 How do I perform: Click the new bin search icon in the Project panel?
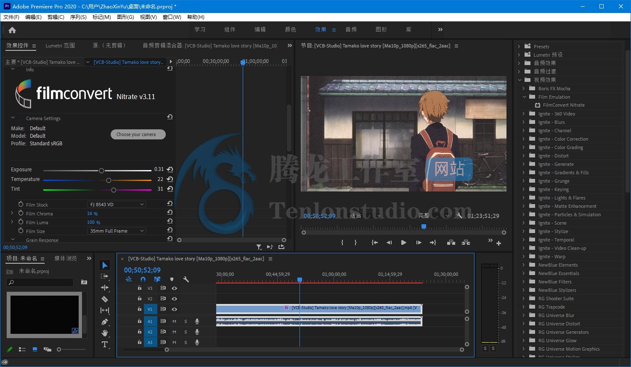pos(84,282)
